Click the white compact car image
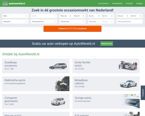 click(x=58, y=102)
